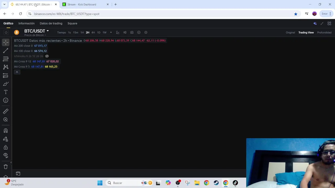The image size is (335, 188).
Task: Select the 1s interval
Action: pos(69,33)
